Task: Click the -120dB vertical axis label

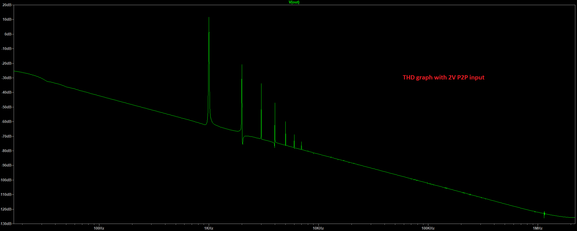Action: click(x=6, y=209)
